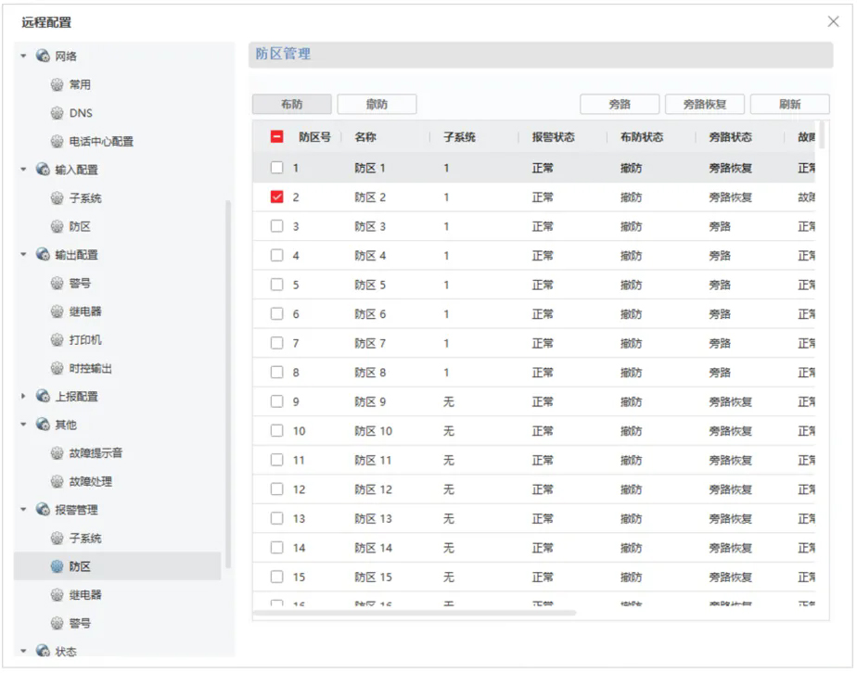Uncheck the checkbox for 防区 2
The width and height of the screenshot is (857, 673).
(x=276, y=197)
